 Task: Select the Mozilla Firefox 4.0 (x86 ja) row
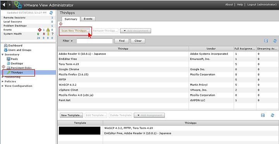(x=168, y=95)
